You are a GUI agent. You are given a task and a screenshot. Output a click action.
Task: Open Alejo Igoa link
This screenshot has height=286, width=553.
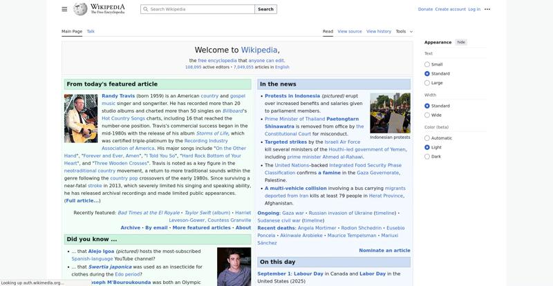pyautogui.click(x=101, y=251)
